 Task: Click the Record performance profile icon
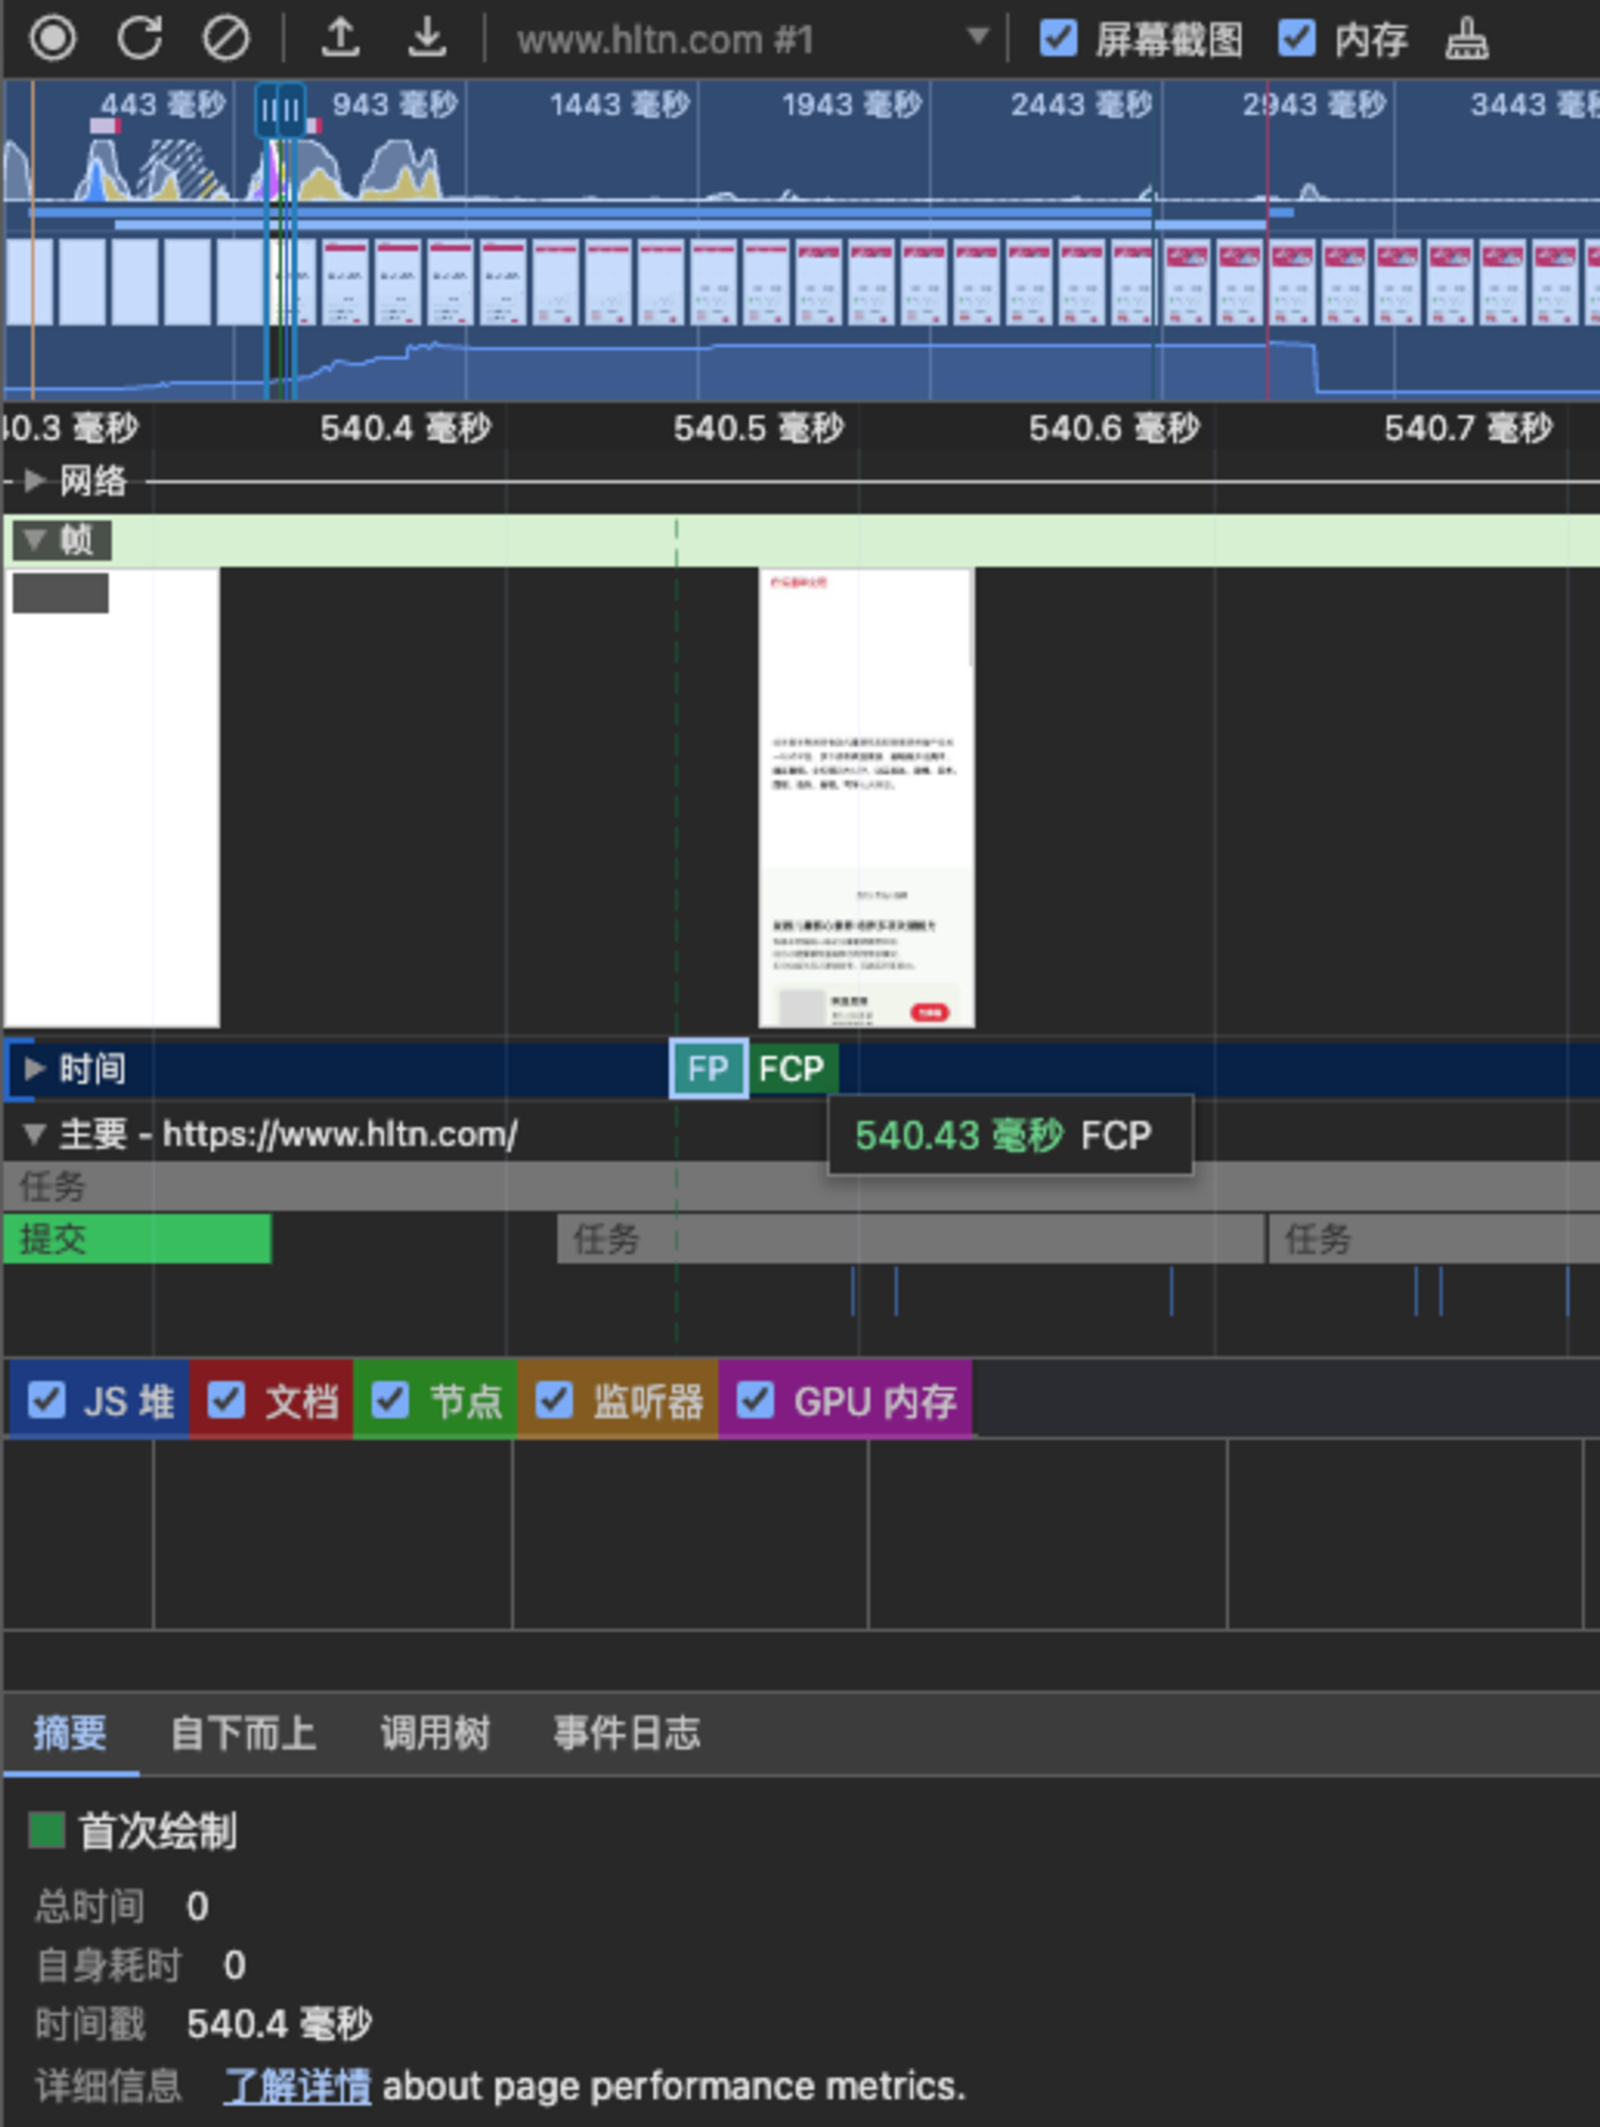point(52,39)
